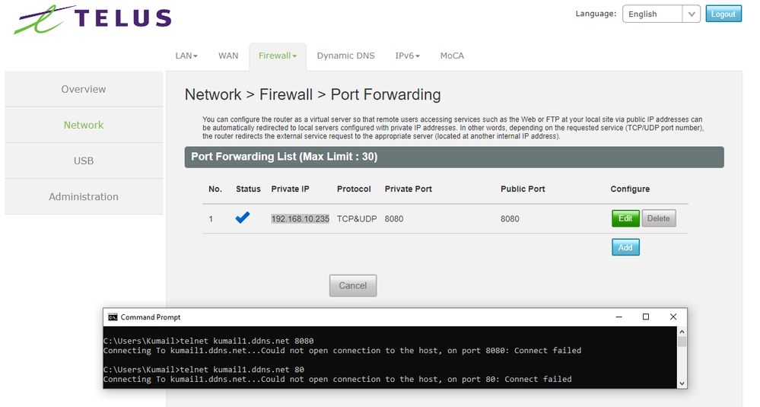
Task: Switch to the MoCA tab
Action: (452, 56)
